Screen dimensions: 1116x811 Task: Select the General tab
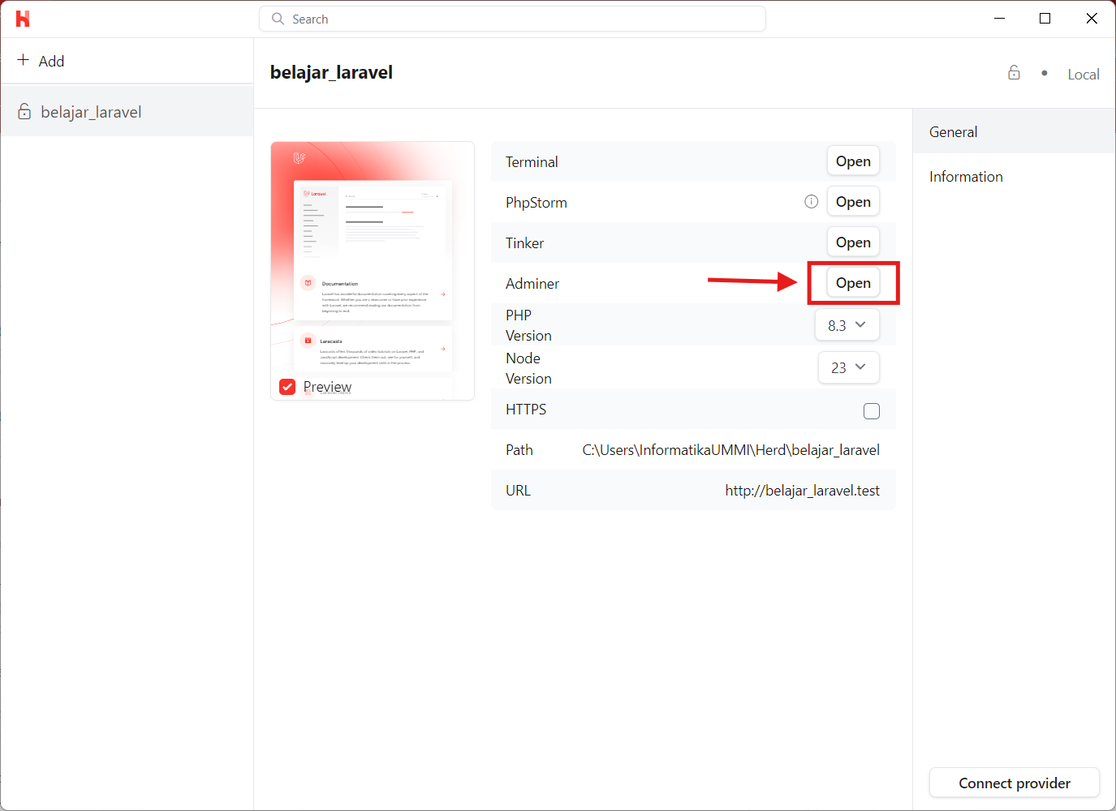[x=953, y=131]
